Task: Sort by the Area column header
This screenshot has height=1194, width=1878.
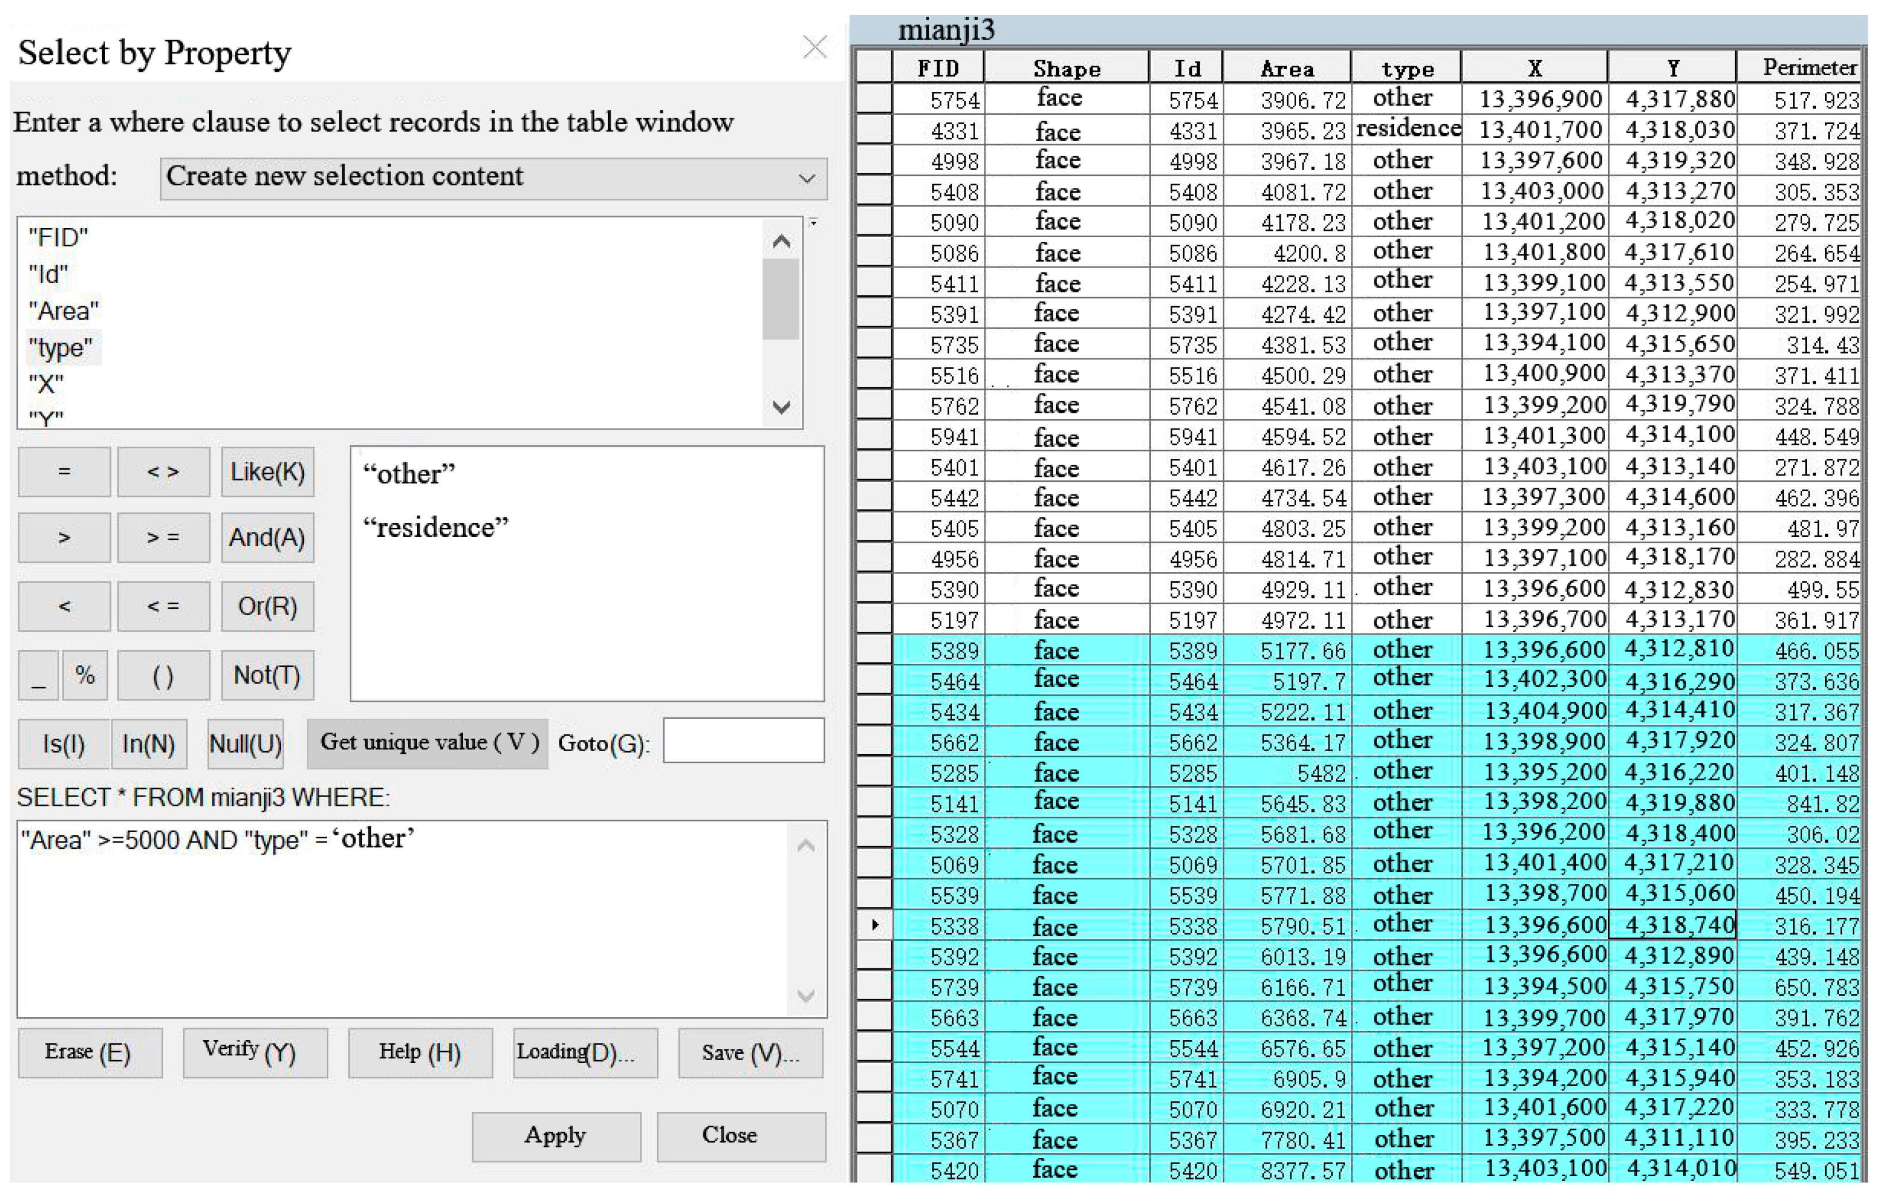Action: click(1287, 68)
